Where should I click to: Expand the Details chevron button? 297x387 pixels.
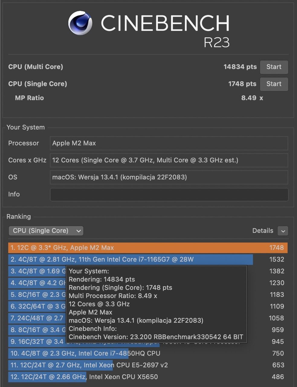[283, 231]
